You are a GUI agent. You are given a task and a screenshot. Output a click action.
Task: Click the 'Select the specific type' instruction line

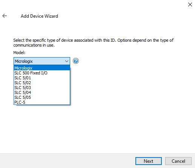tap(94, 40)
